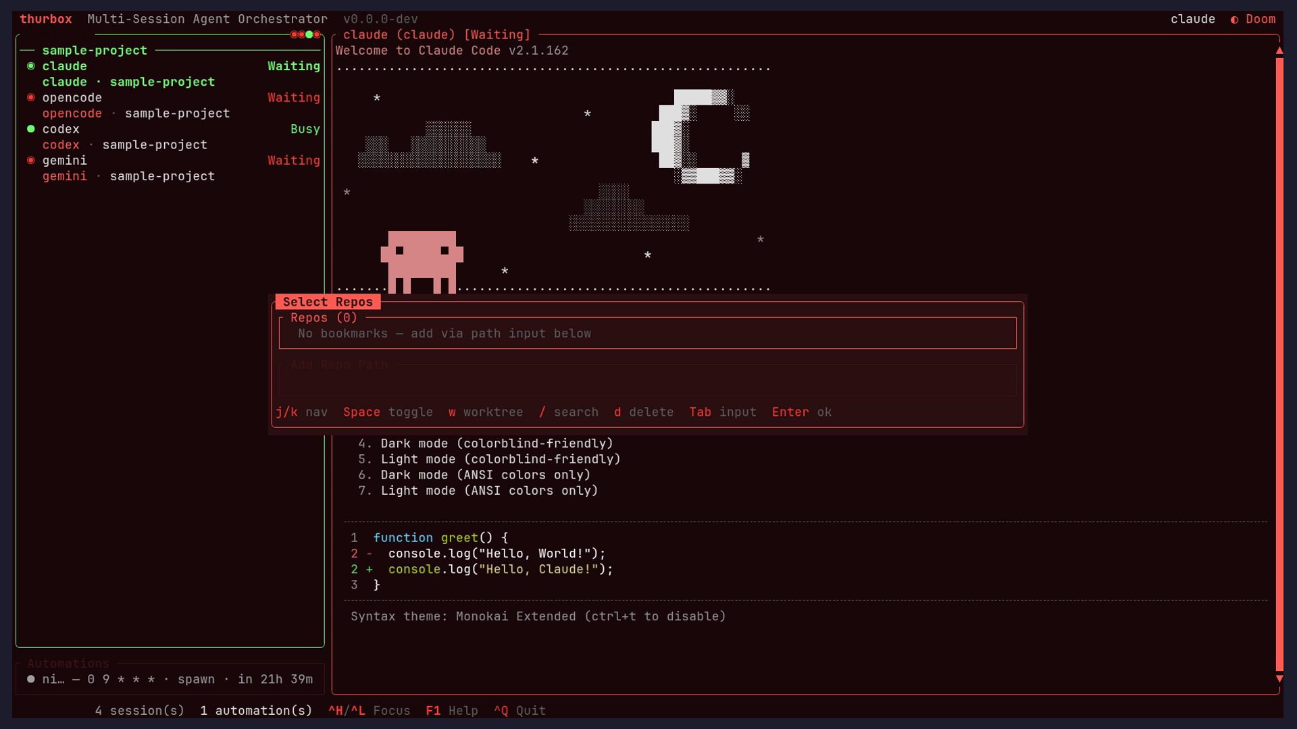Click 'No bookmarks — add via path input below'

coord(444,333)
